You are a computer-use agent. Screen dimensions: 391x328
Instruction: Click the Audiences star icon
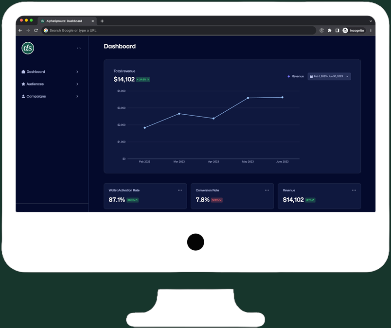23,84
